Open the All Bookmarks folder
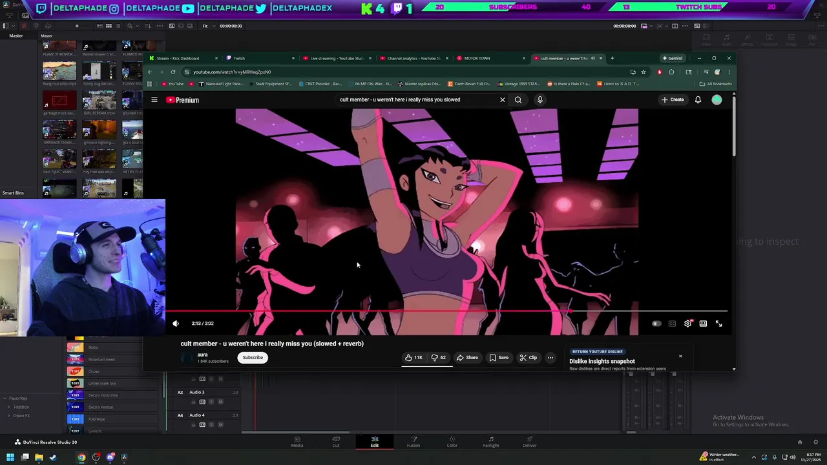Viewport: 827px width, 465px height. 715,84
